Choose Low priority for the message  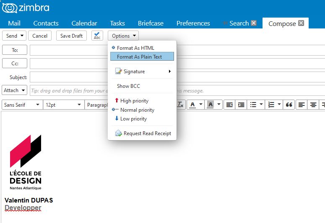[x=133, y=119]
